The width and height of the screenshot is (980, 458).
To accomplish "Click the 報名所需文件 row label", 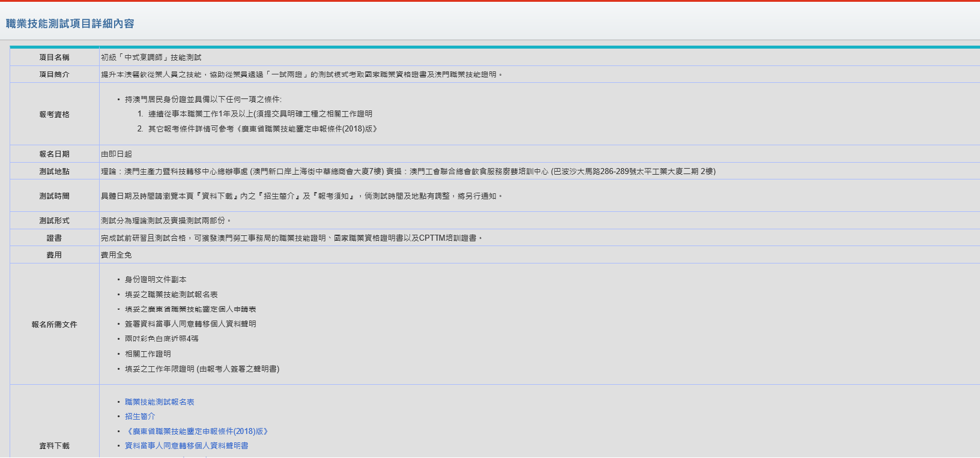I will (x=54, y=325).
